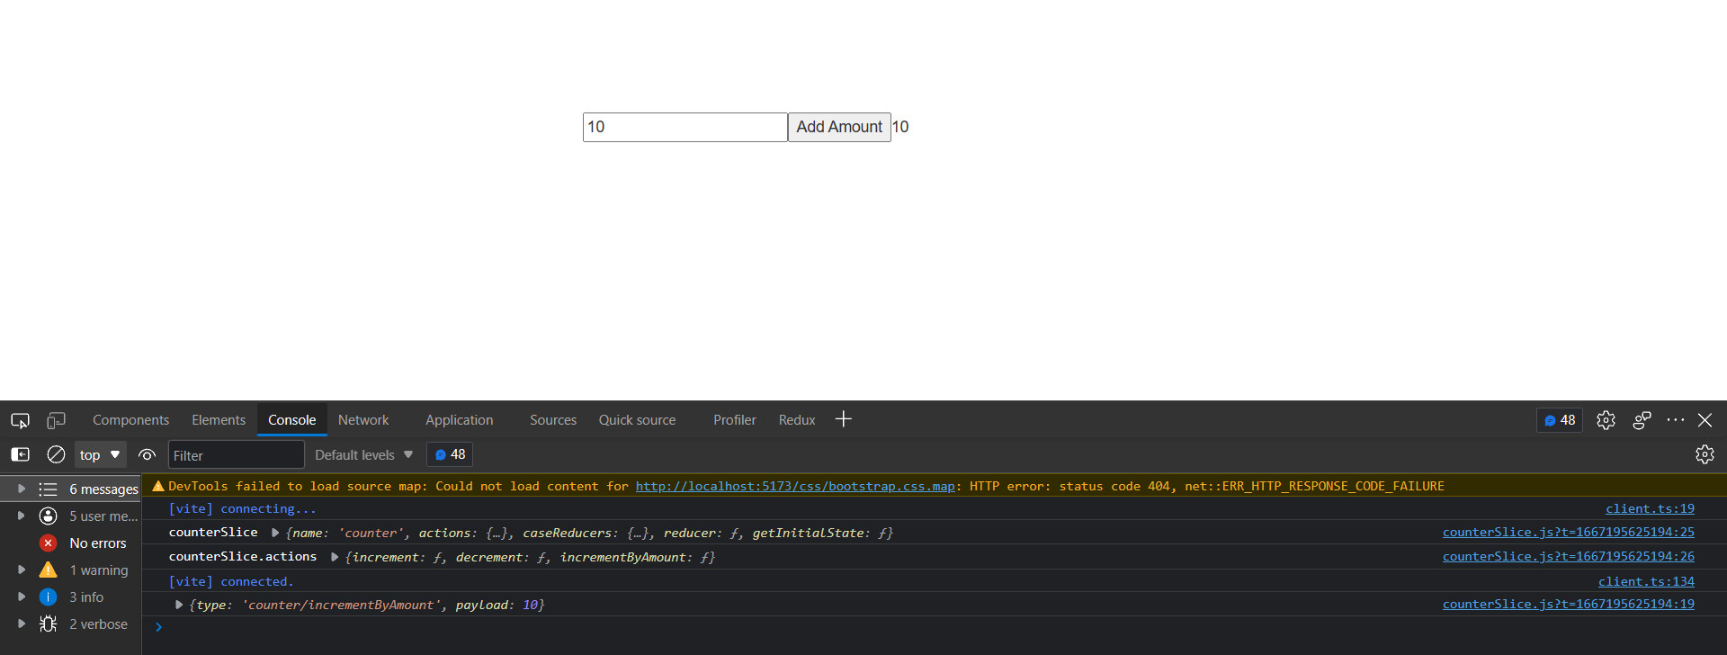1727x655 pixels.
Task: Toggle the console sidebar panel
Action: pos(20,454)
